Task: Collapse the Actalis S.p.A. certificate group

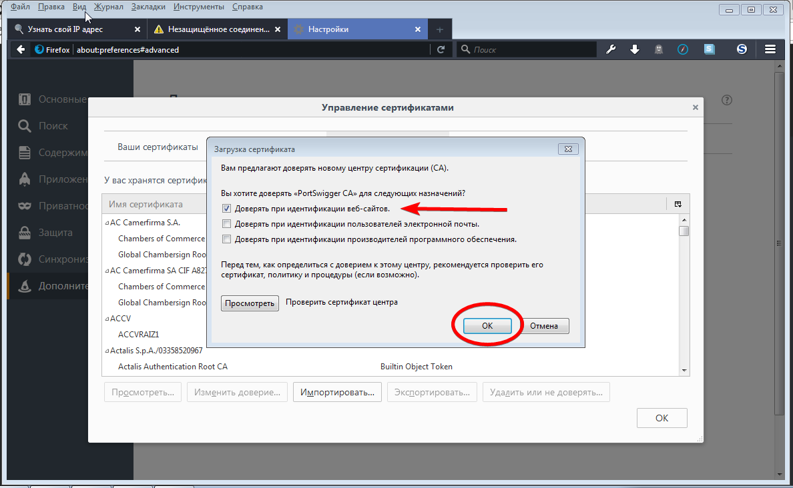Action: click(107, 351)
